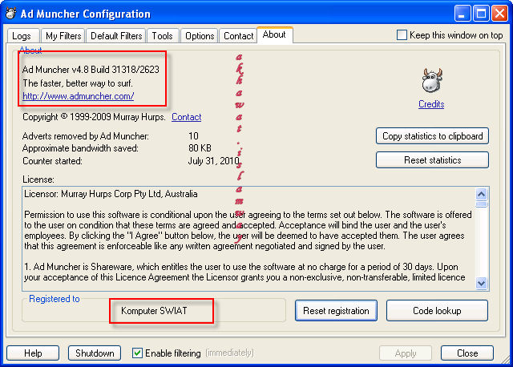Open the Options tab

point(200,35)
